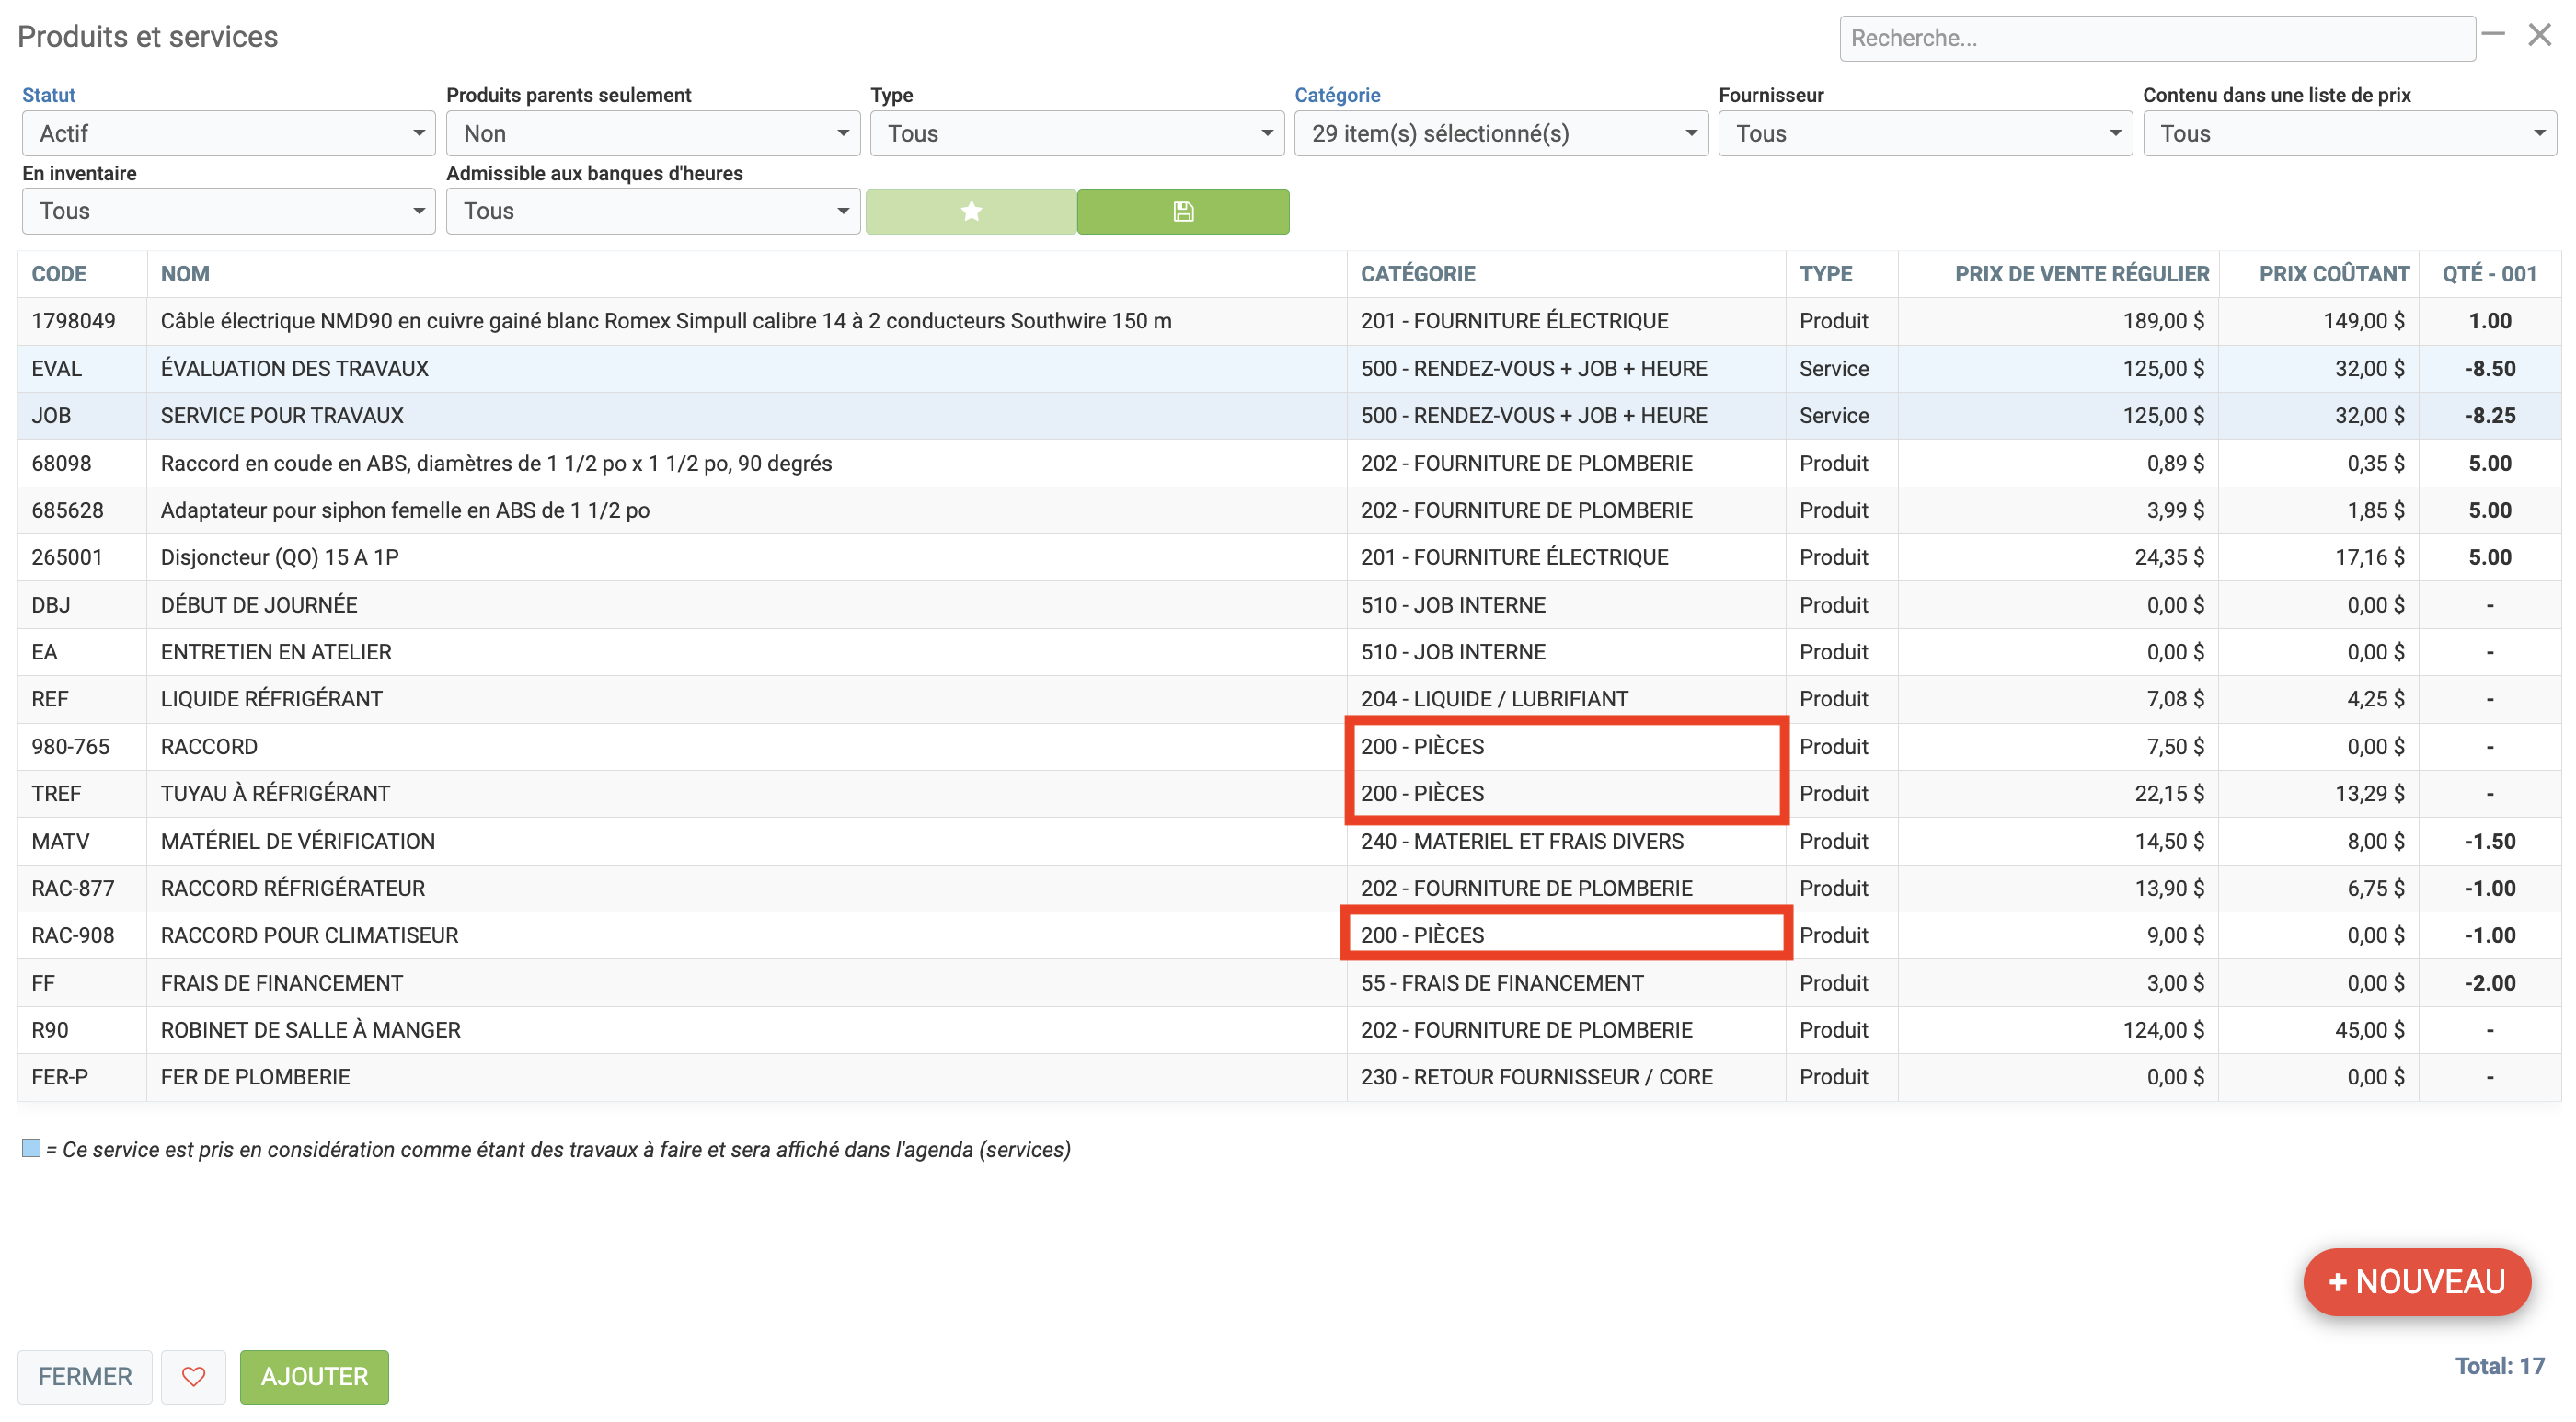Focus the Recherche search field
2576x1422 pixels.
click(2156, 38)
